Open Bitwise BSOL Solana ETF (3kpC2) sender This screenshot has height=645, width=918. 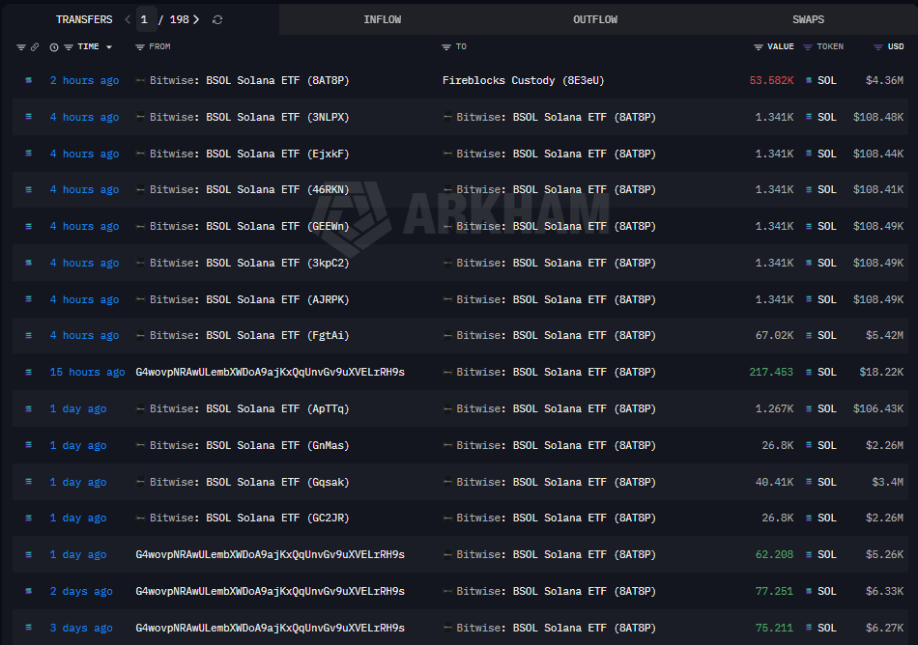(x=249, y=264)
